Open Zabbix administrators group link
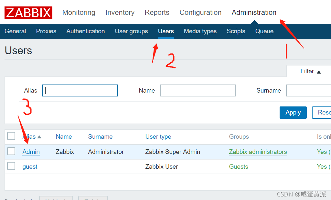331x200 pixels. click(258, 152)
